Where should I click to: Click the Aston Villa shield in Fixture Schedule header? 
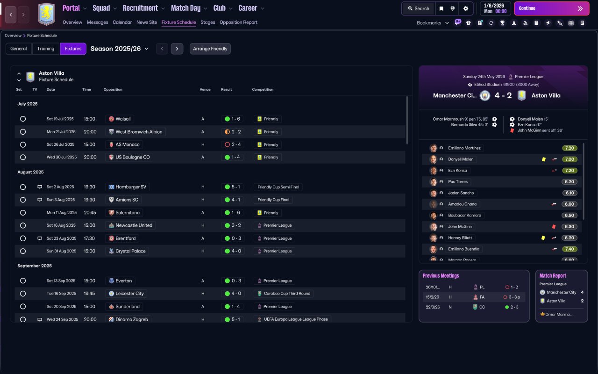point(30,77)
